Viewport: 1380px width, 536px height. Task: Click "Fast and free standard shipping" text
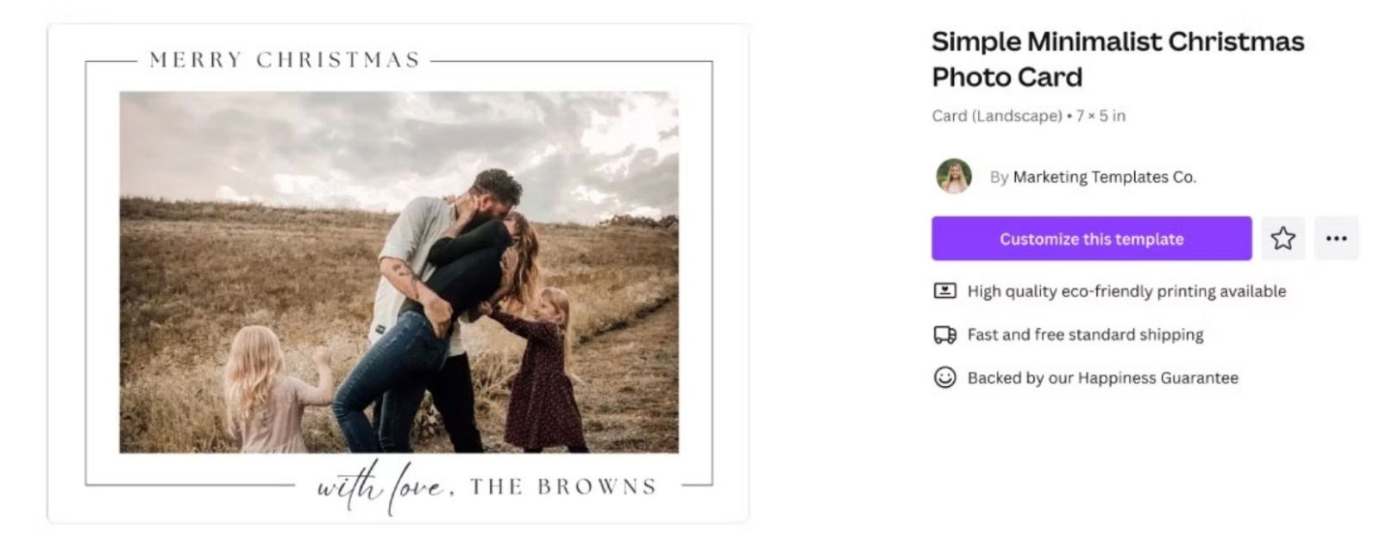click(x=1085, y=334)
